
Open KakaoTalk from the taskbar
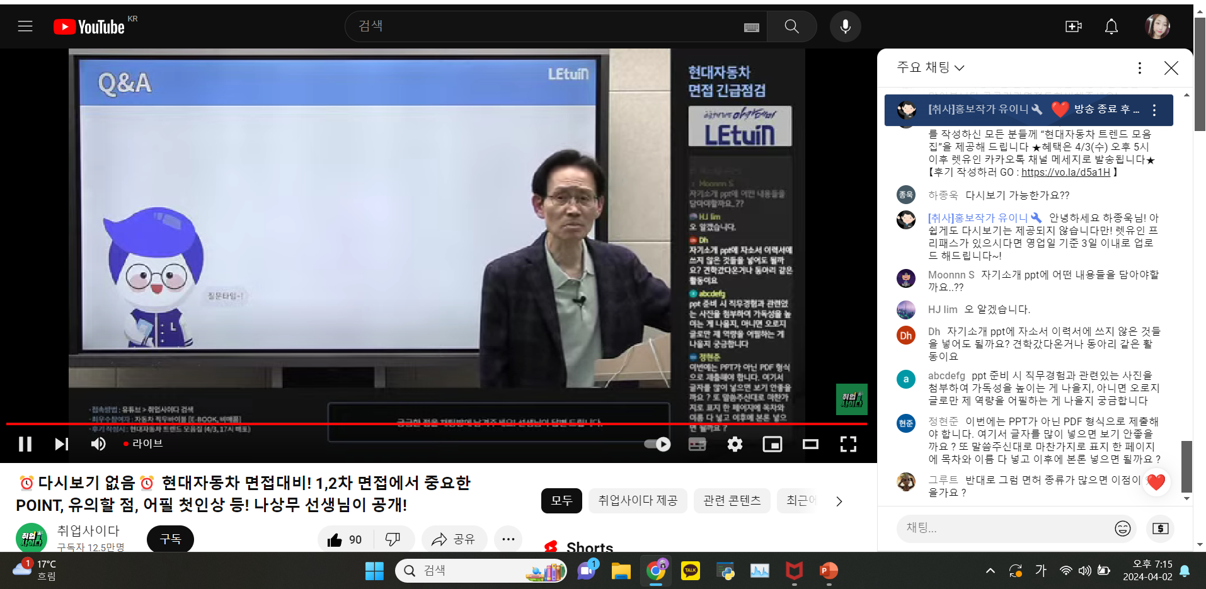pyautogui.click(x=691, y=571)
